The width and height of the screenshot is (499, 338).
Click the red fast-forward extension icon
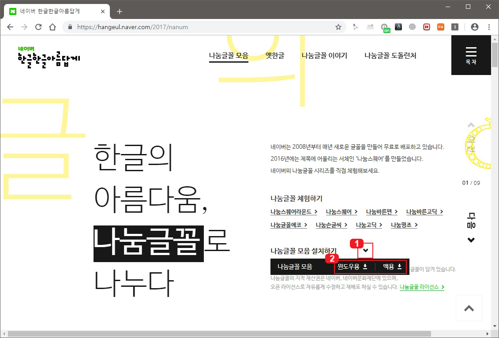[x=427, y=27]
